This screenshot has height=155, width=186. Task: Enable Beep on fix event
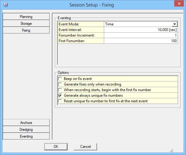(x=60, y=79)
